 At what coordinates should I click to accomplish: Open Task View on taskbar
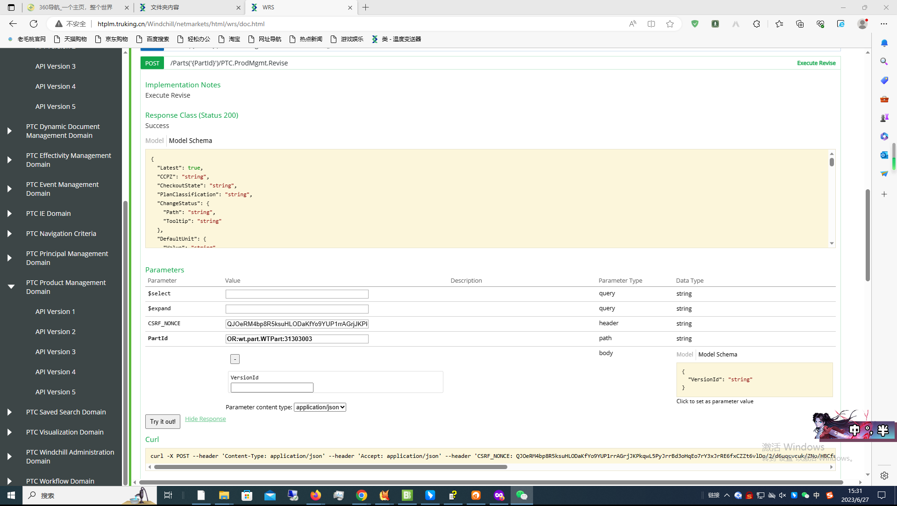pos(168,495)
